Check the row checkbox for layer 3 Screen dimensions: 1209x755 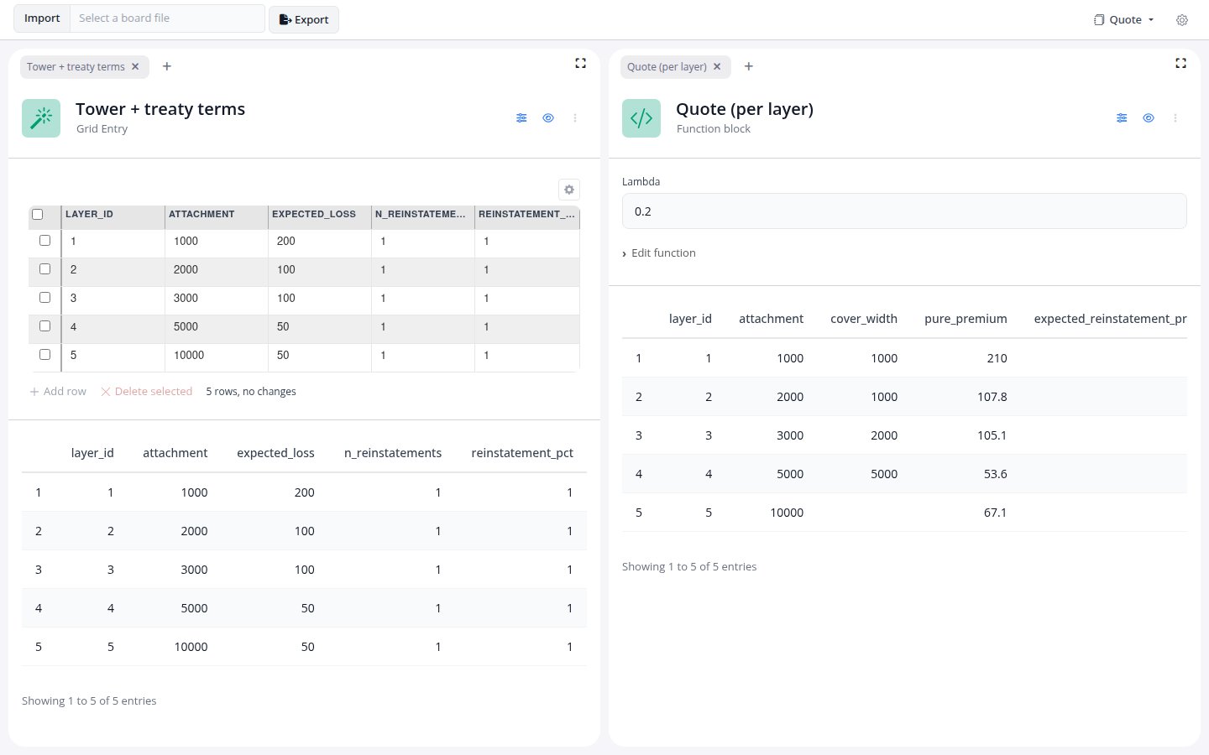tap(45, 298)
